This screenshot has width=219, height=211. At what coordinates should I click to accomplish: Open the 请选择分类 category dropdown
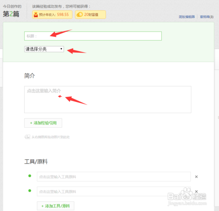[44, 49]
